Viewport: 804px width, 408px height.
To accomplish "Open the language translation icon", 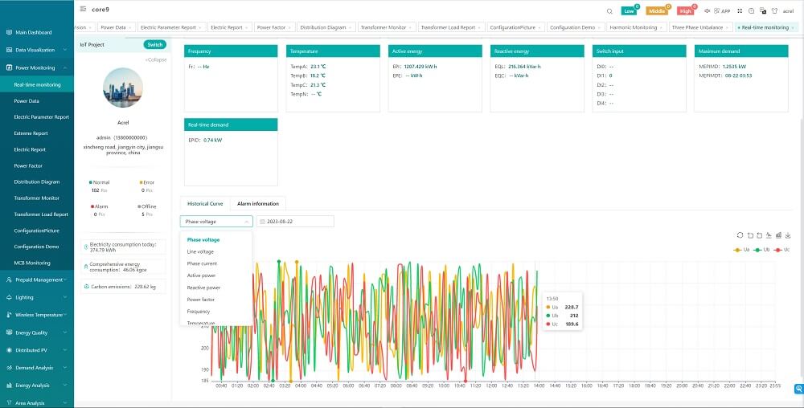I will (763, 10).
